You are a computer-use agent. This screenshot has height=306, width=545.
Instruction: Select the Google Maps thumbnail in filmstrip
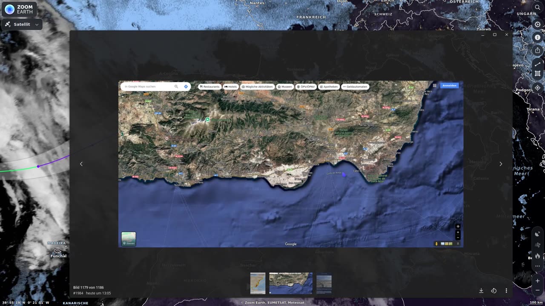click(x=291, y=283)
